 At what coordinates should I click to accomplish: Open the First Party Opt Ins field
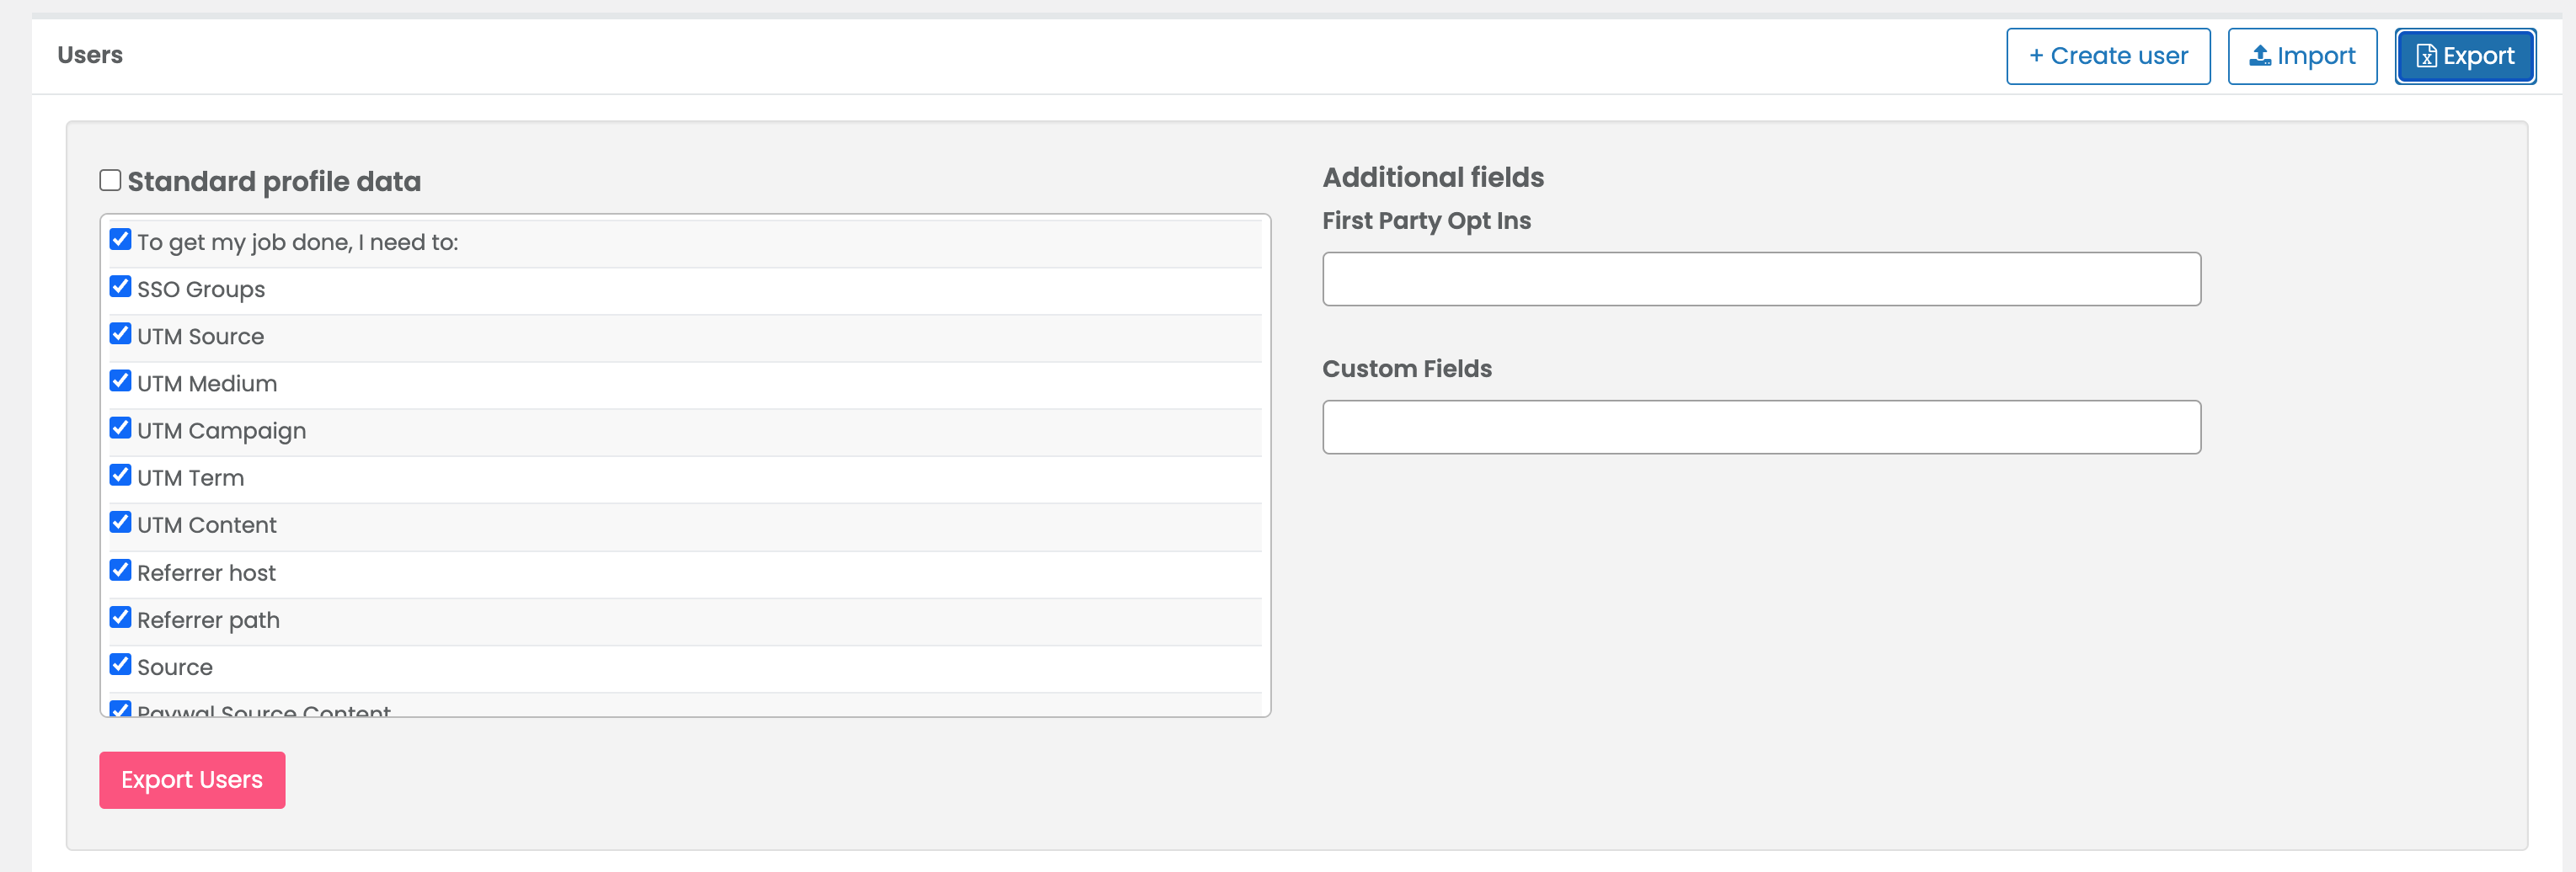(x=1760, y=279)
